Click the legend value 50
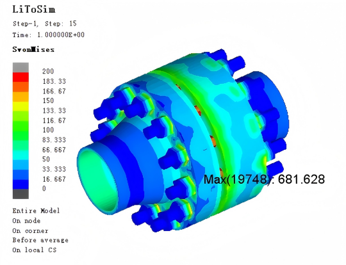 click(x=46, y=159)
